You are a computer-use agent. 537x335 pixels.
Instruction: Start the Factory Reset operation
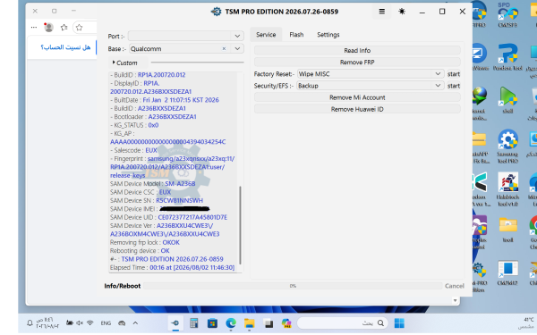pos(454,74)
